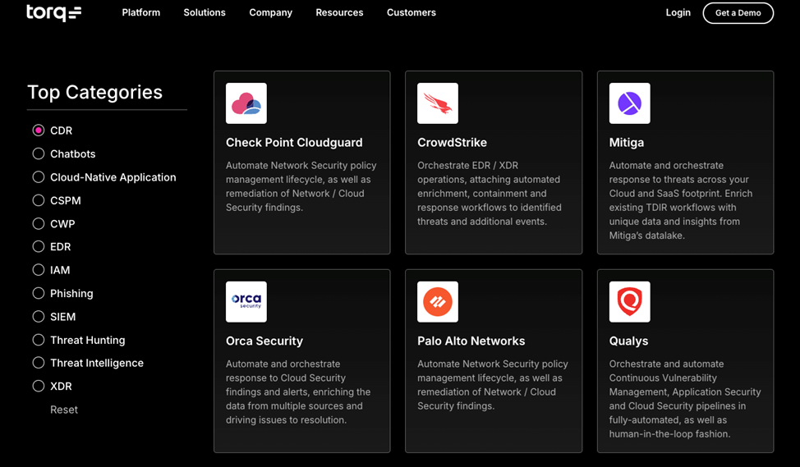Click the Check Point Cloudguard description text

point(301,186)
